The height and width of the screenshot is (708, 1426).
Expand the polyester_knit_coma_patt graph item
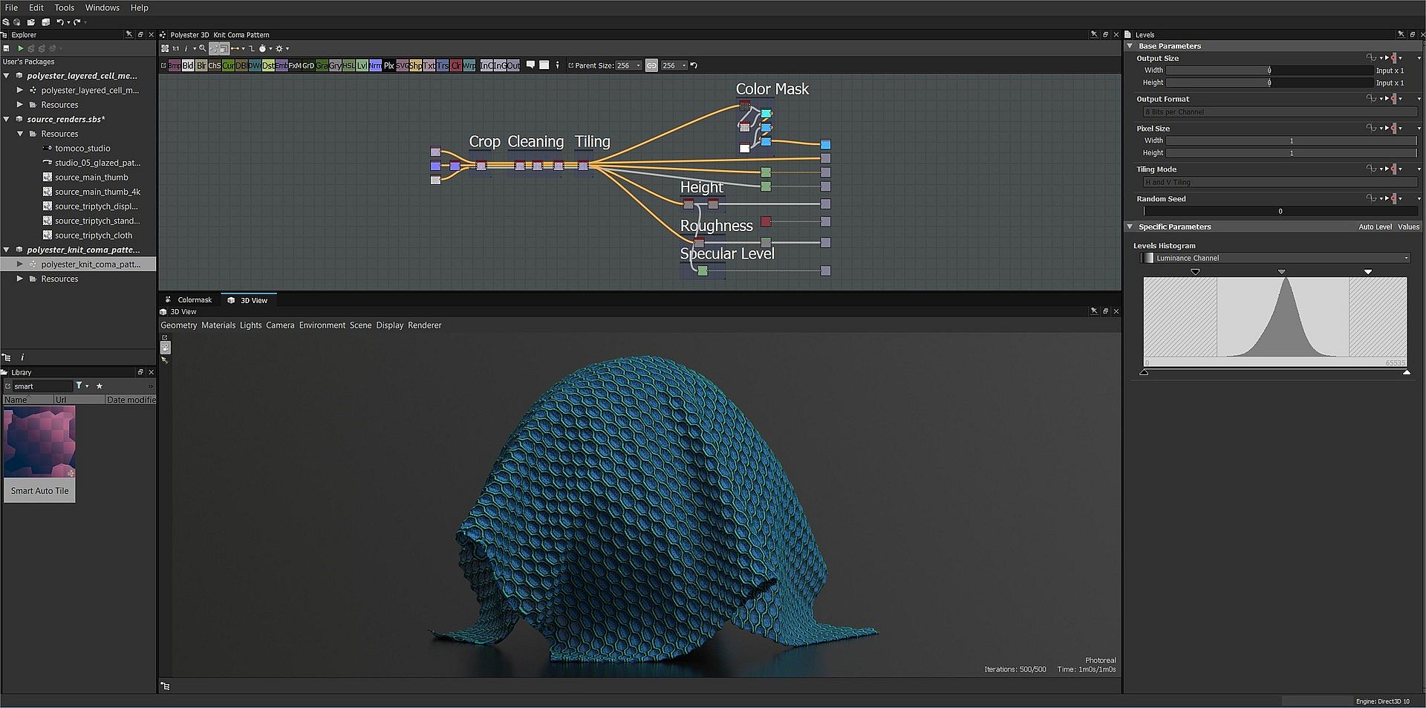[20, 264]
